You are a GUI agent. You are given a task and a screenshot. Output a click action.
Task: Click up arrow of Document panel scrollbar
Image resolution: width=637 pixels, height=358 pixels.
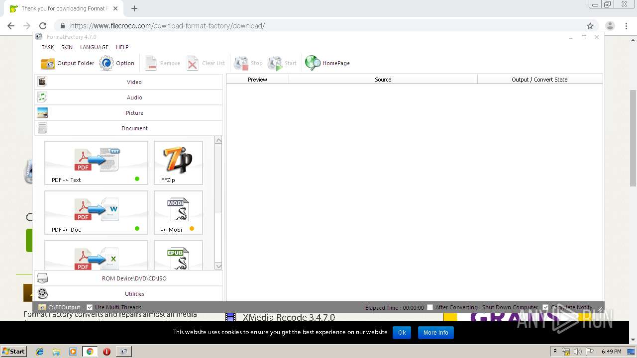point(218,140)
